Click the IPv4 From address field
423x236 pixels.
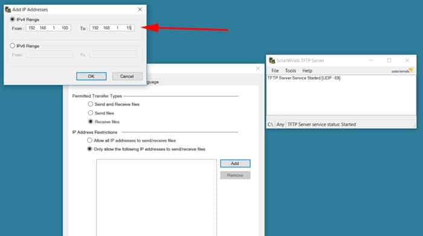48,28
